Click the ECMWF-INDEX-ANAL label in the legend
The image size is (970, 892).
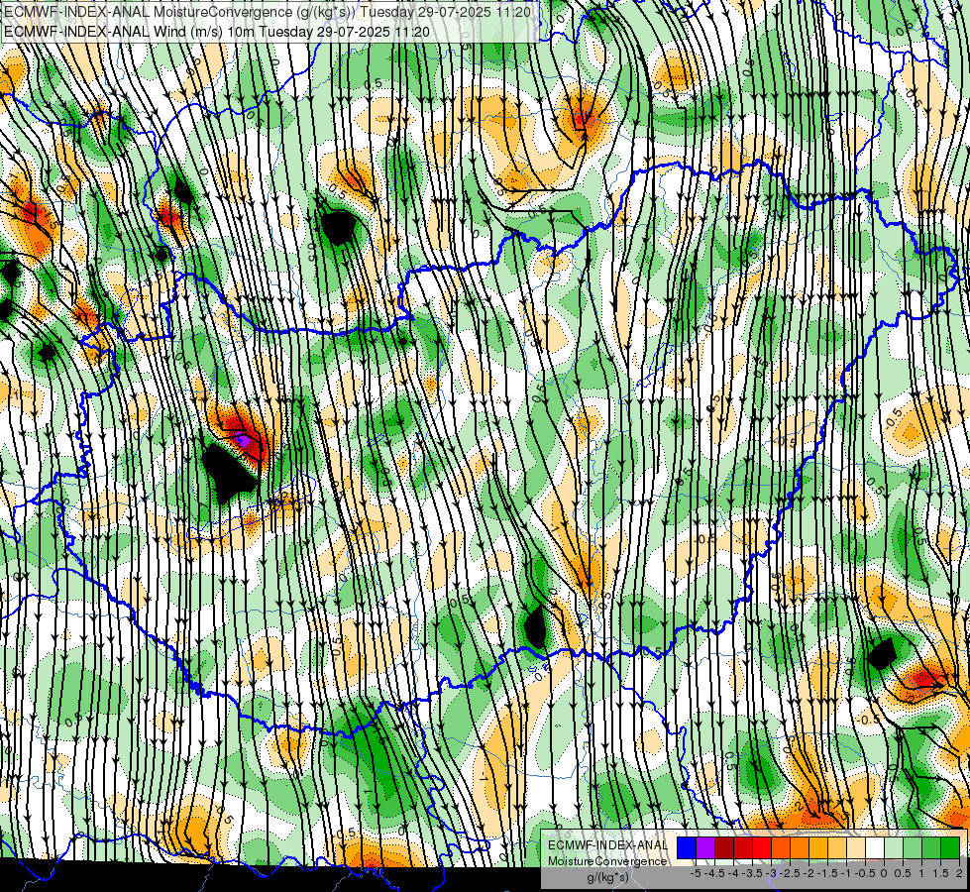607,845
